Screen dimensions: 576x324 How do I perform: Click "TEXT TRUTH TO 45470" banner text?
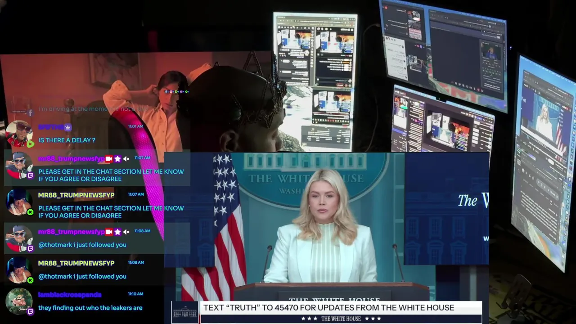point(328,308)
